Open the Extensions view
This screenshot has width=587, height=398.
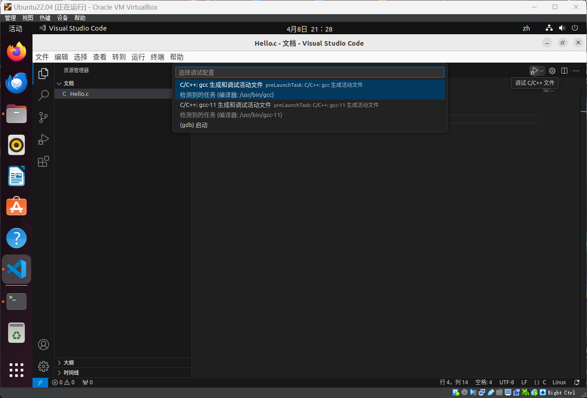point(43,161)
